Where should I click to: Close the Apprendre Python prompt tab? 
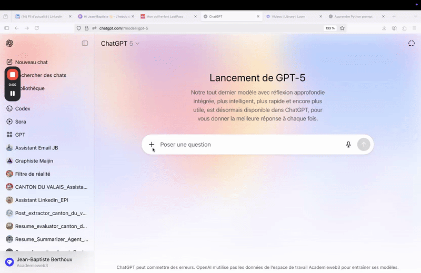[384, 16]
